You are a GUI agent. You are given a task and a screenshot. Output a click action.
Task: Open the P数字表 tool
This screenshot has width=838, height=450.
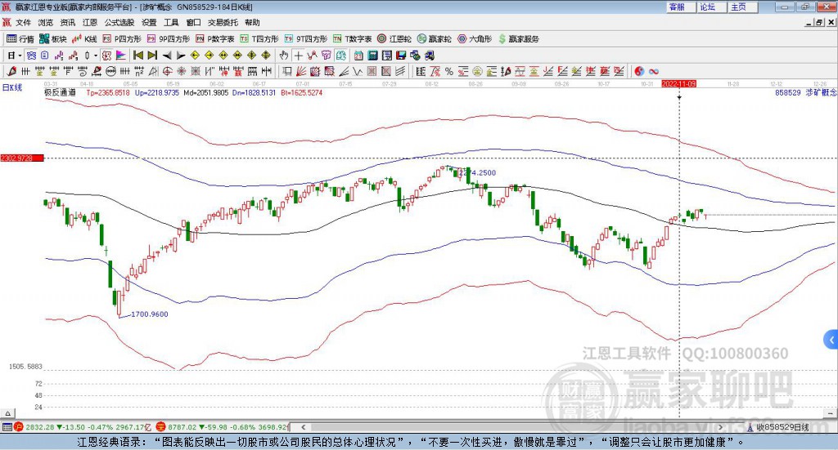pyautogui.click(x=215, y=39)
